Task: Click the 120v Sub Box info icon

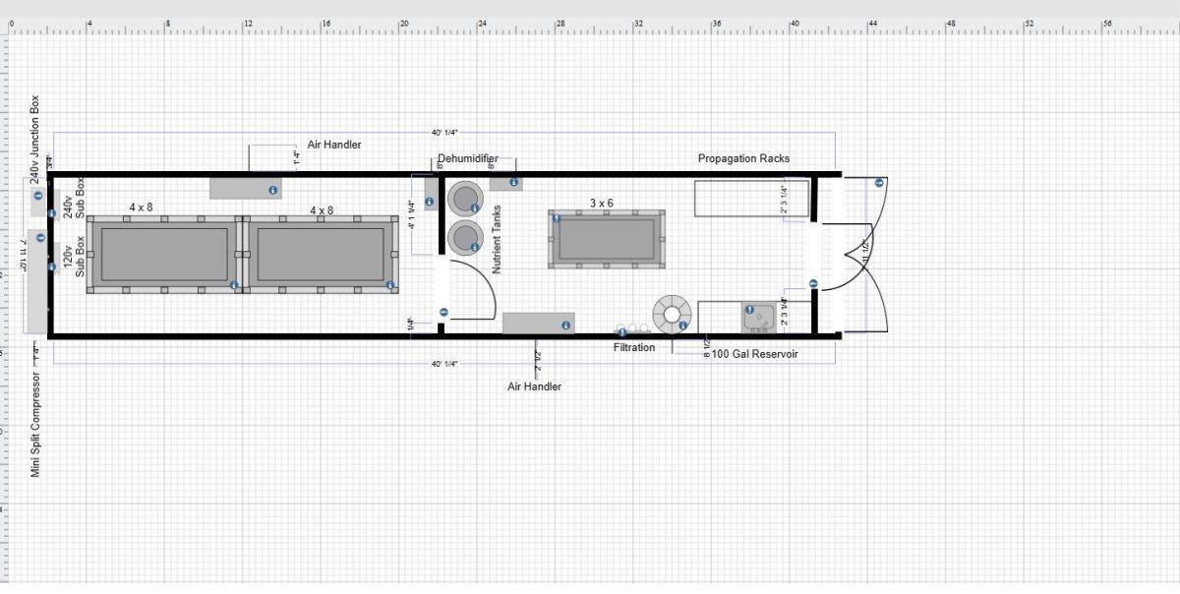Action: (52, 267)
